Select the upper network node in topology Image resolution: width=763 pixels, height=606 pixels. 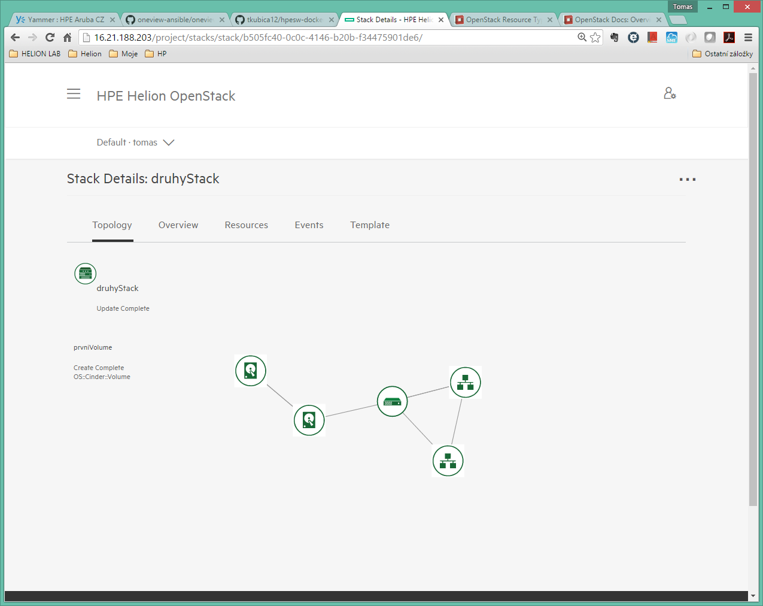click(466, 382)
